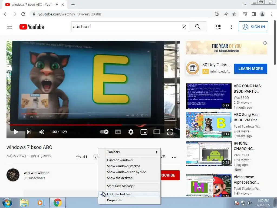Viewport: 277px width, 208px height.
Task: Open new browser tab plus button
Action: pyautogui.click(x=73, y=5)
